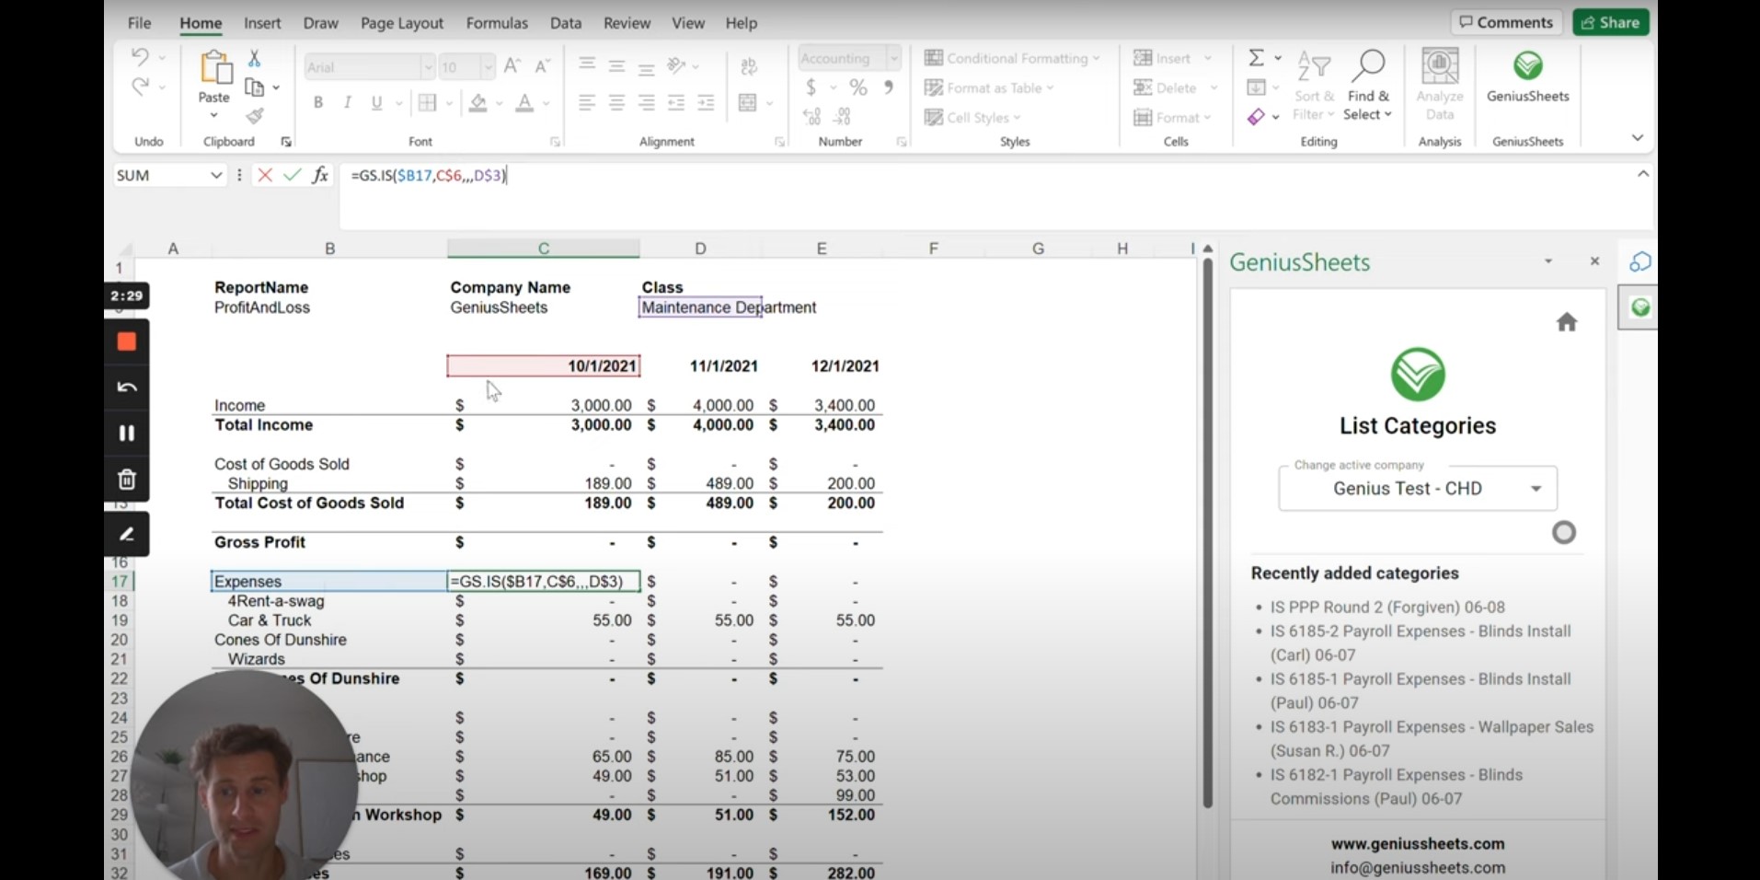Open the Cell Styles dropdown
Viewport: 1760px width, 880px height.
click(x=972, y=117)
